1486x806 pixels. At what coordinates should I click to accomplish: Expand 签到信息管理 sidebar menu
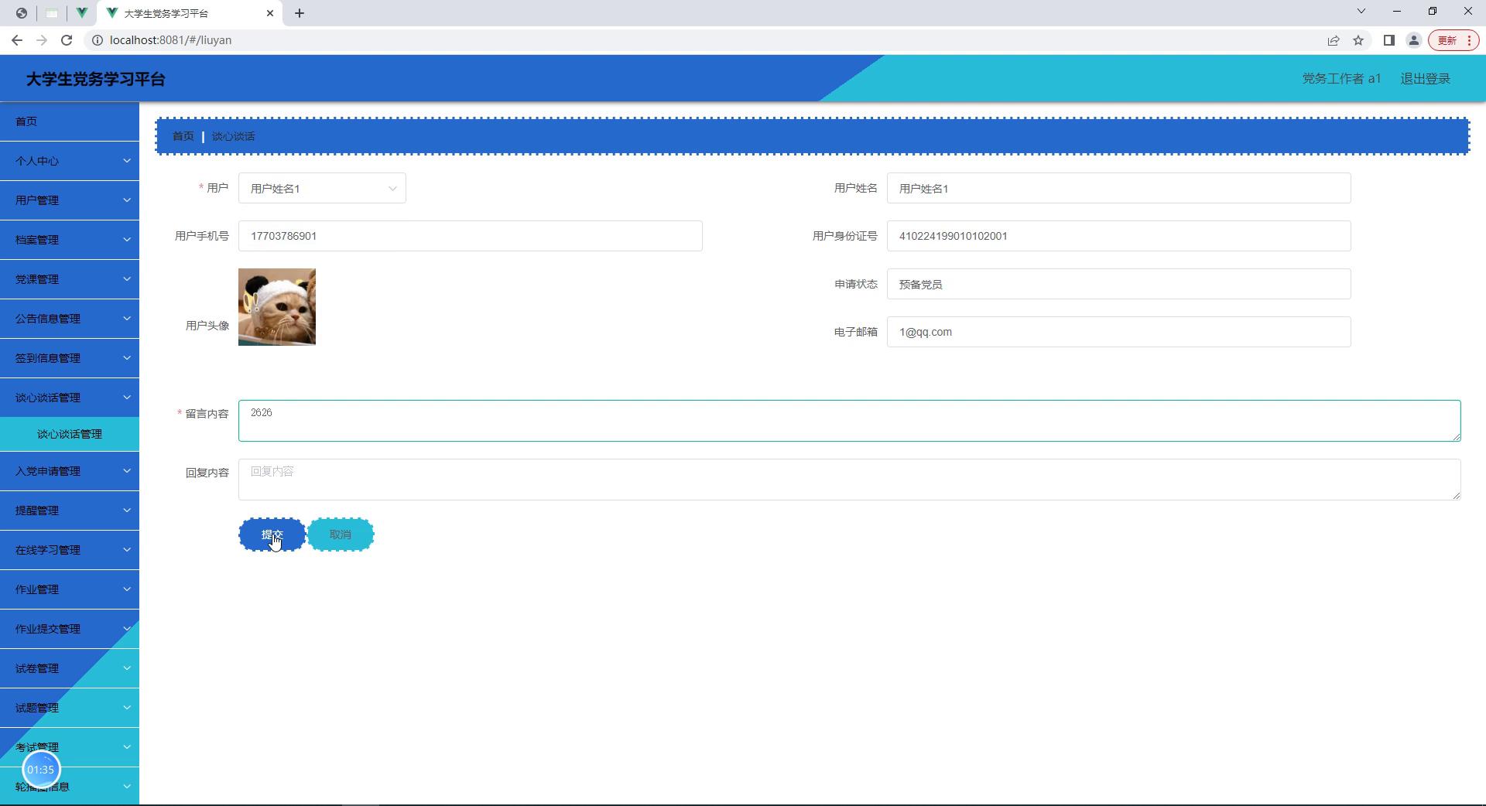[70, 358]
